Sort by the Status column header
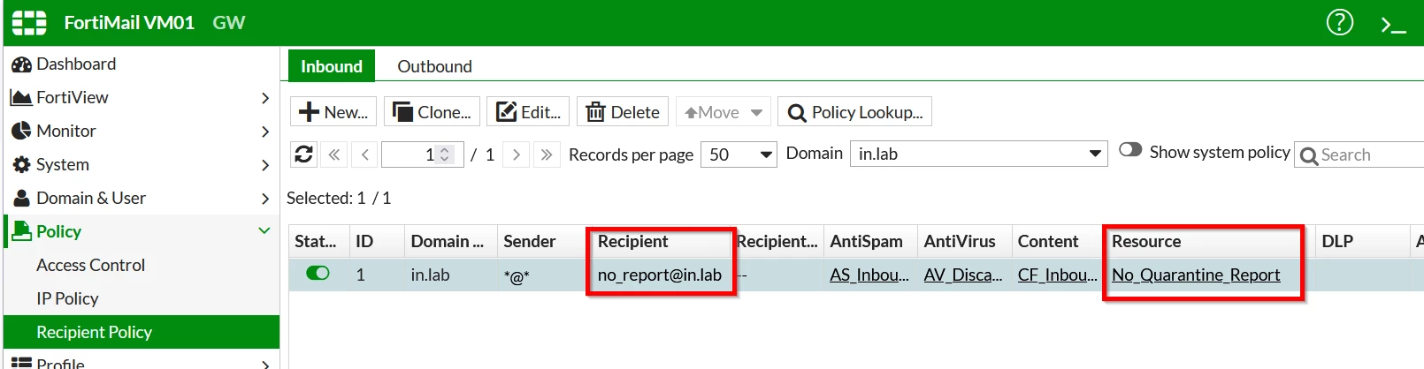1424x369 pixels. click(316, 241)
